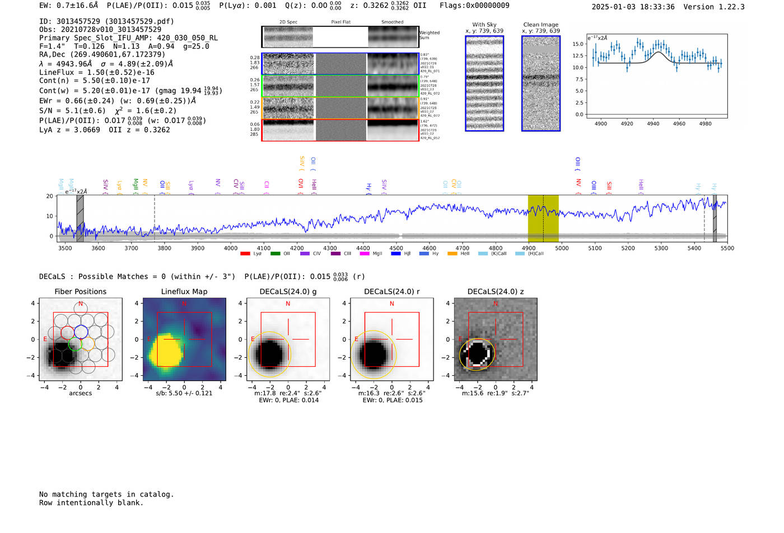
Task: Click the red OVI line label above spectrum
Action: point(301,187)
